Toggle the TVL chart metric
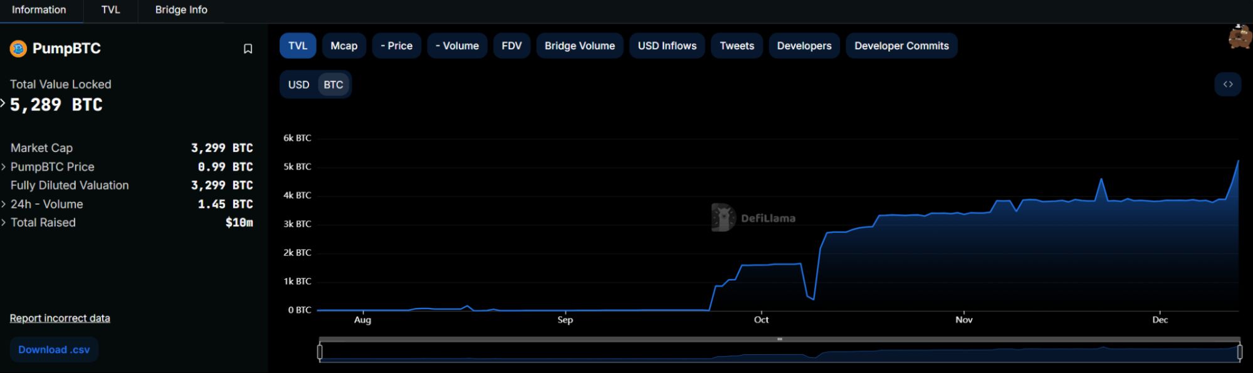The image size is (1253, 373). [x=298, y=46]
